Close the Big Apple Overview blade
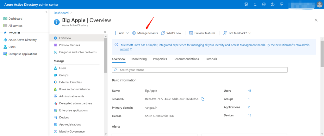The width and height of the screenshot is (324, 136). coord(316,20)
